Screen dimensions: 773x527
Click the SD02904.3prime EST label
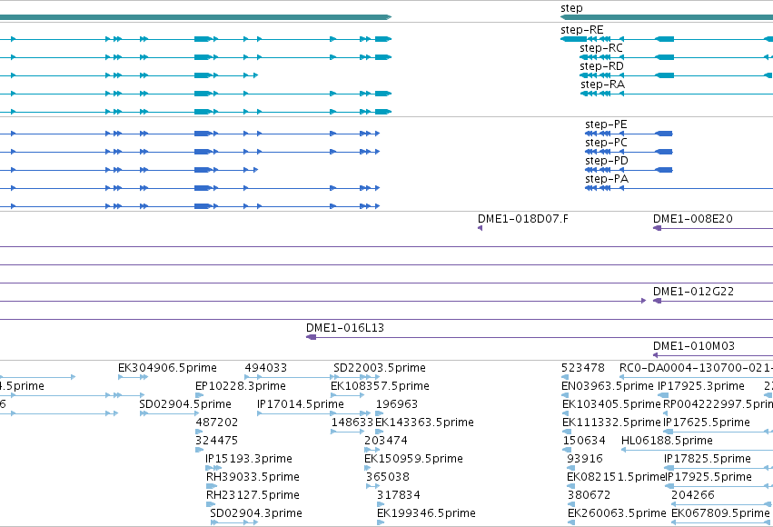coord(256,513)
